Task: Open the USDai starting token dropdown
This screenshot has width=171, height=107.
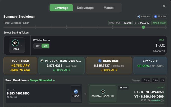Action: 17,45
